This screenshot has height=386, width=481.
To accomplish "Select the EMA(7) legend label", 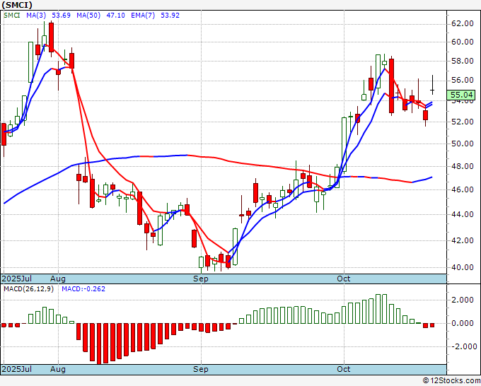I will pos(143,16).
